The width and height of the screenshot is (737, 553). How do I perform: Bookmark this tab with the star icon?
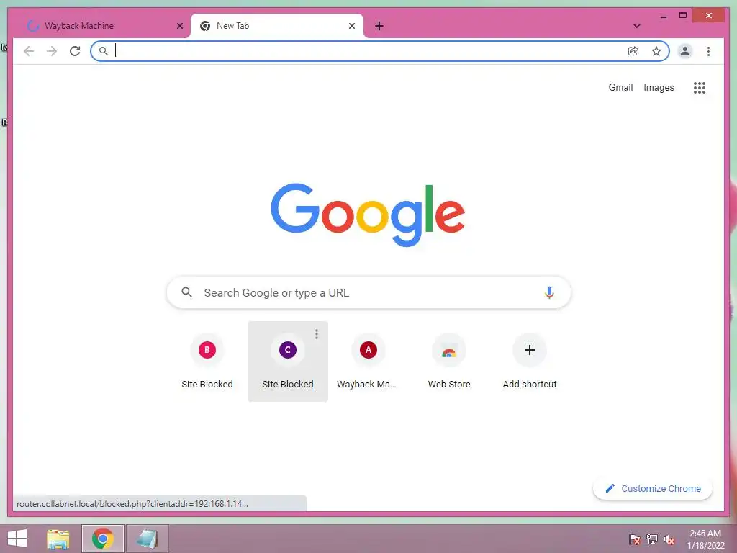[656, 51]
